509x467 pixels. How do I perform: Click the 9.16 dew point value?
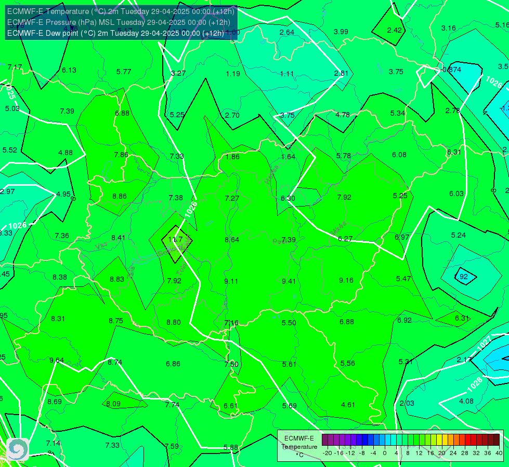click(346, 280)
